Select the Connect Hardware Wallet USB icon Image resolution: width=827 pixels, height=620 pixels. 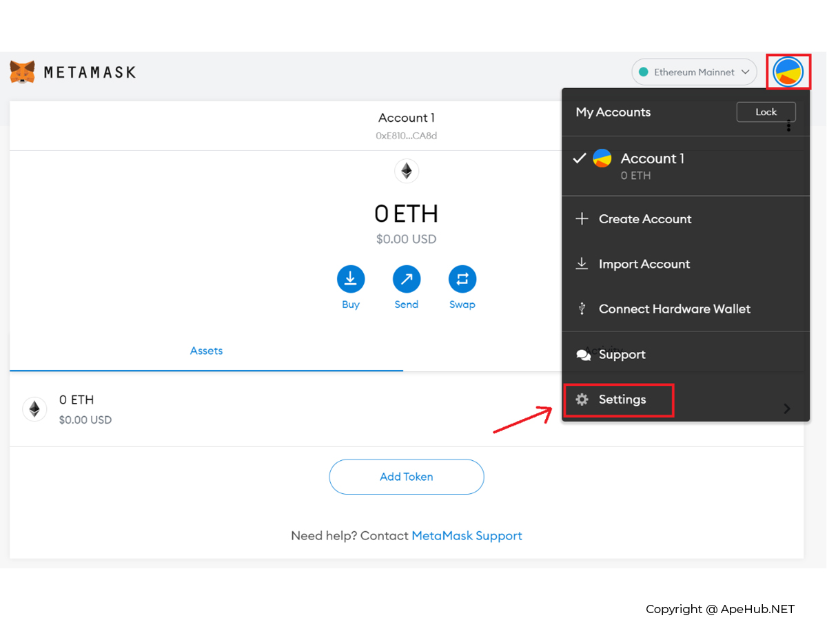582,309
